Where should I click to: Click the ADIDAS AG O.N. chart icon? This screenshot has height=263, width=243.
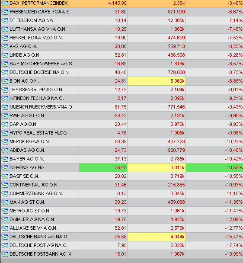[5, 150]
